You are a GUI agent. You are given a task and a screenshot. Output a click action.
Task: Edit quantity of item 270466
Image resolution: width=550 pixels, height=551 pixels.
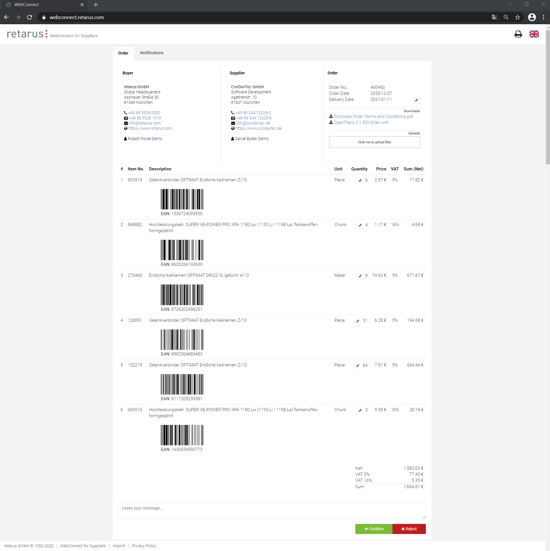360,276
